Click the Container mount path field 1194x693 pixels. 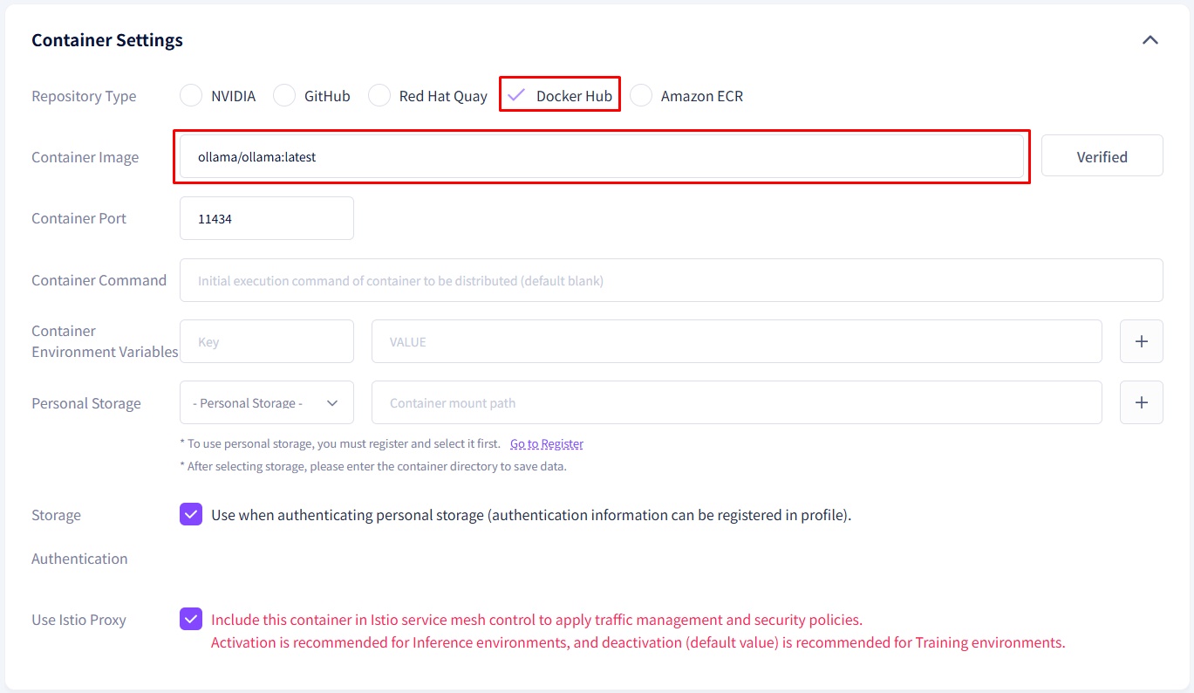pyautogui.click(x=736, y=403)
